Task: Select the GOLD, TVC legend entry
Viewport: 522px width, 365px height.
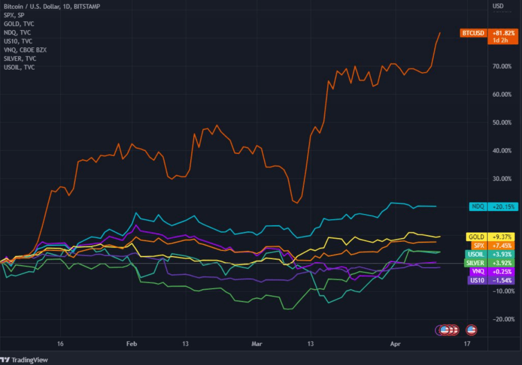Action: tap(19, 23)
